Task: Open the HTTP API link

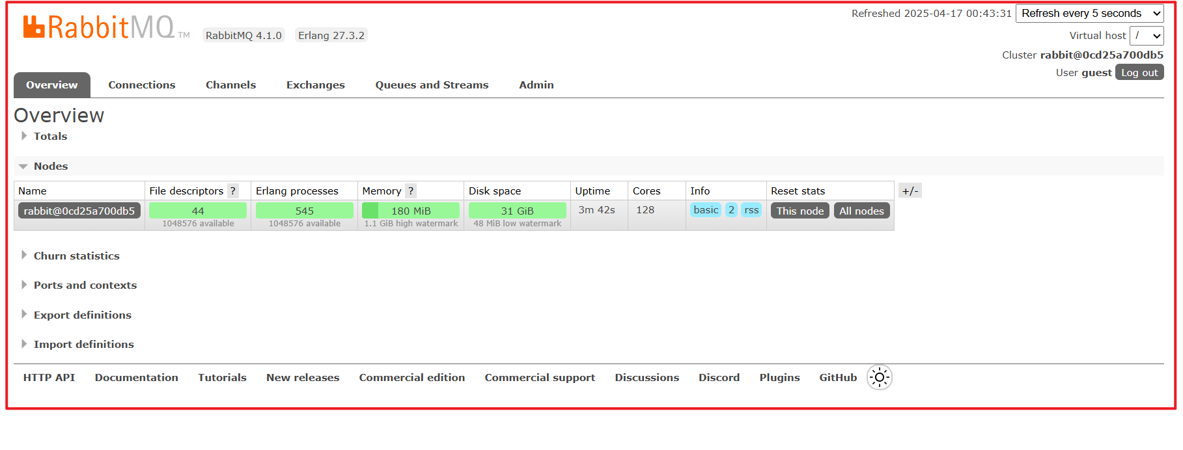Action: click(49, 377)
